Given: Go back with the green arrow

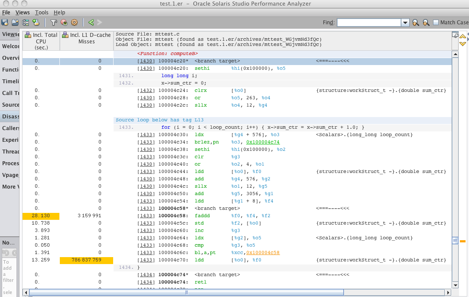Looking at the screenshot, I should click(x=91, y=23).
